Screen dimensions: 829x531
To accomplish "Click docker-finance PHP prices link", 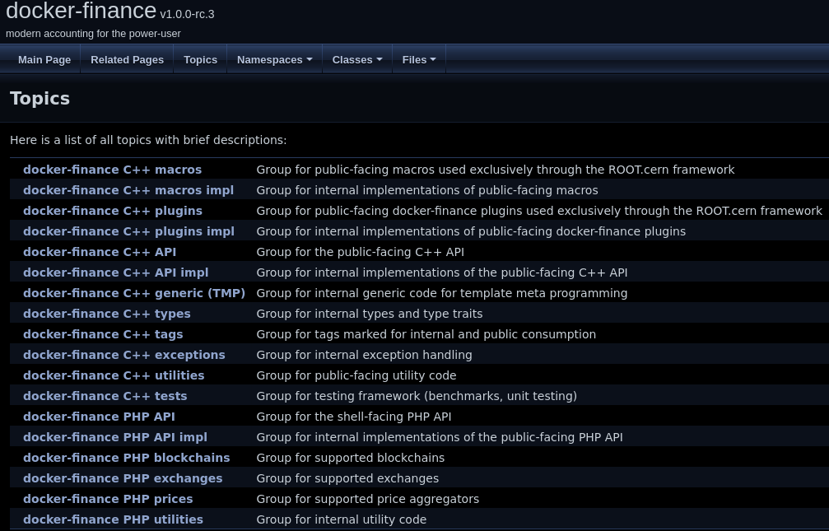I will point(108,499).
